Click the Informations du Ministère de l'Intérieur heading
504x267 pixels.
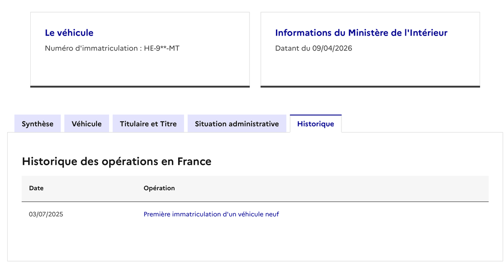(x=361, y=33)
